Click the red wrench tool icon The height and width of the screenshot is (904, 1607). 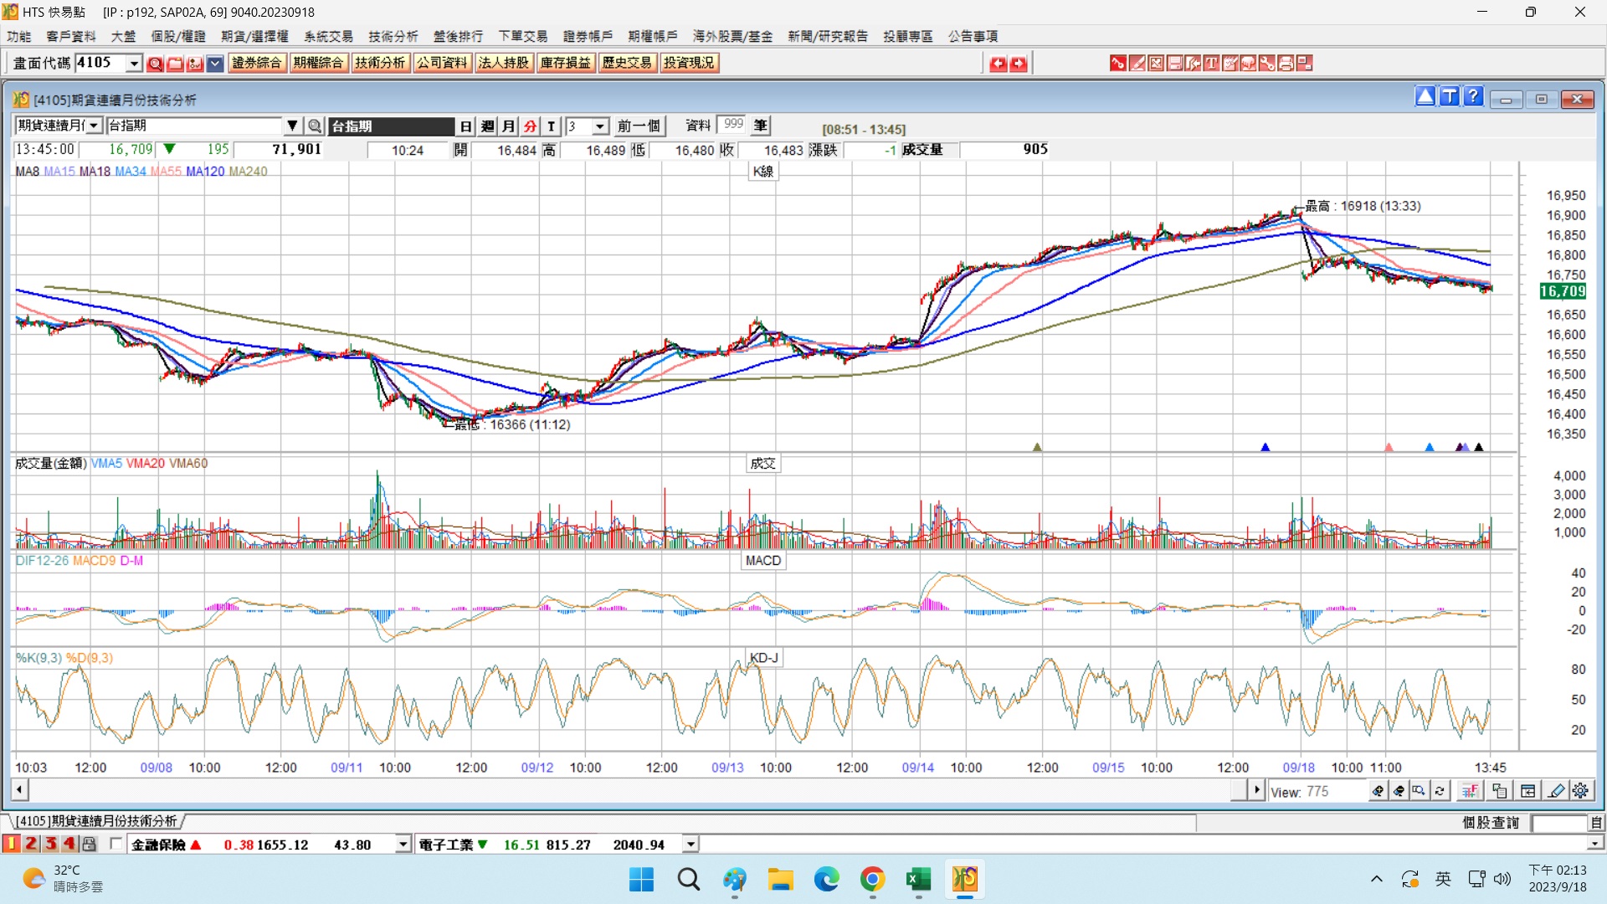pos(1267,64)
